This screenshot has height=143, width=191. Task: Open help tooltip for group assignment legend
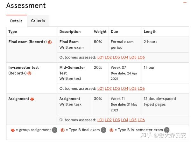(55, 130)
